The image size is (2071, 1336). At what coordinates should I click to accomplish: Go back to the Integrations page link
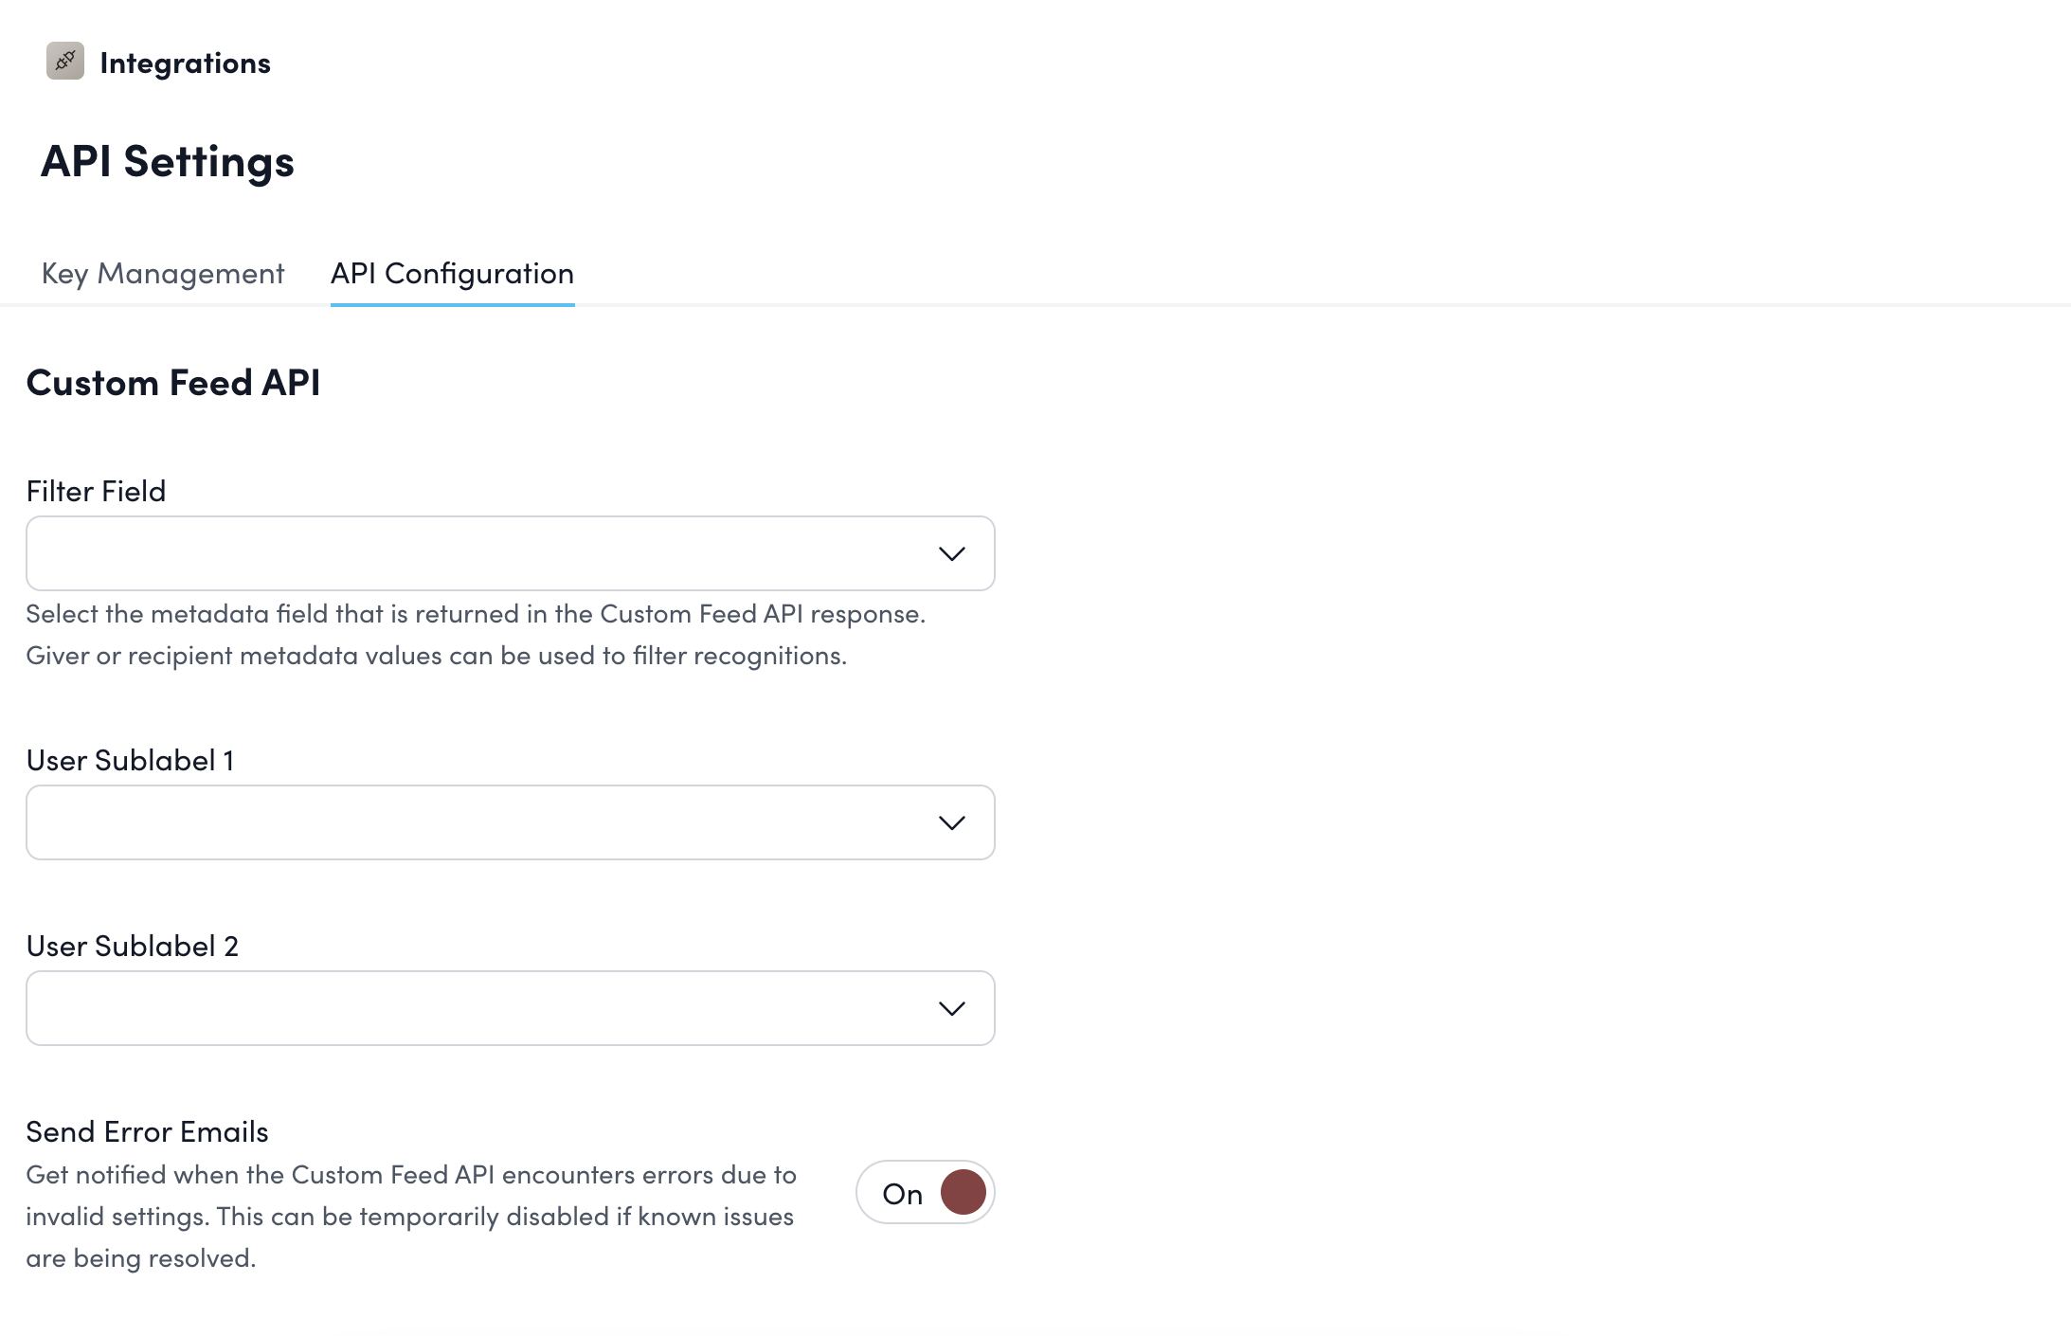[x=185, y=63]
